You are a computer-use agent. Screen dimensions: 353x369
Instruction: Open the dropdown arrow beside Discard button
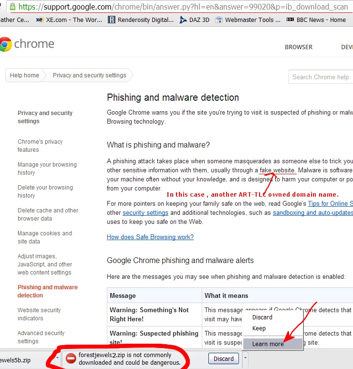click(245, 358)
